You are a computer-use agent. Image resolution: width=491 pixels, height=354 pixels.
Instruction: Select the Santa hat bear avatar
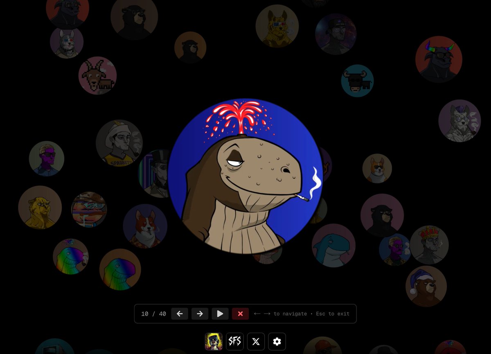point(426,286)
